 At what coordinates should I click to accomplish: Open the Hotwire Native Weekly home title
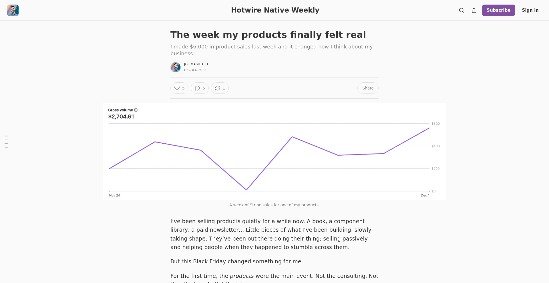pyautogui.click(x=275, y=10)
